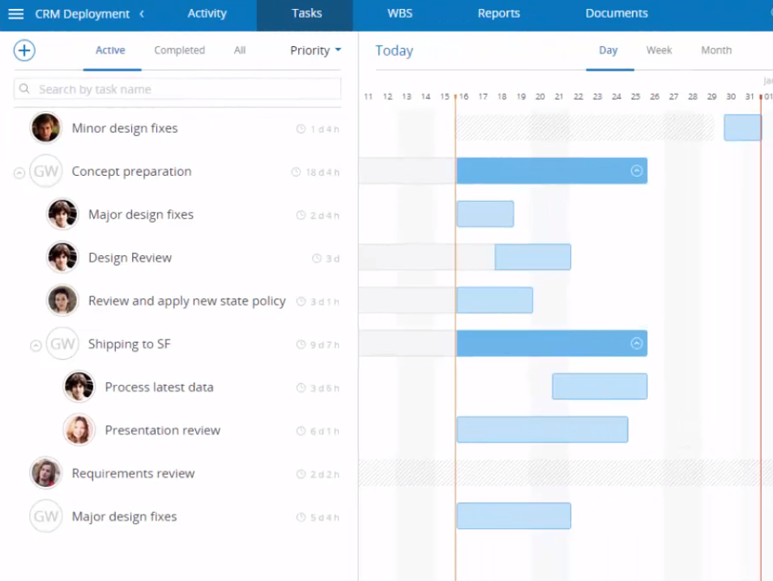Screen dimensions: 773x581
Task: Open the Priority sort dropdown
Action: pos(315,50)
